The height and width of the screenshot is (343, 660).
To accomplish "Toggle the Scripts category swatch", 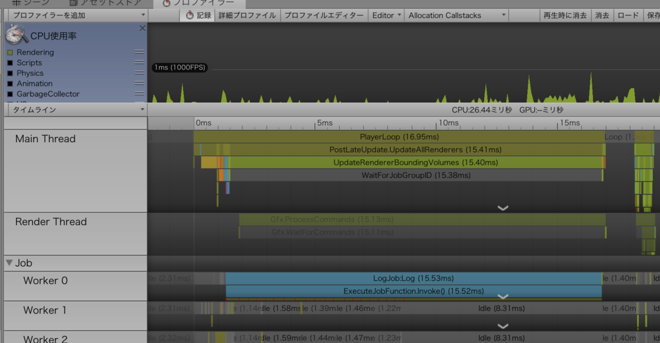I will click(10, 63).
